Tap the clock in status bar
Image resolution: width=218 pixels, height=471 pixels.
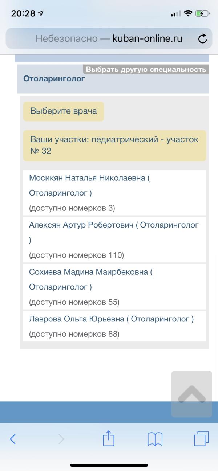[23, 14]
